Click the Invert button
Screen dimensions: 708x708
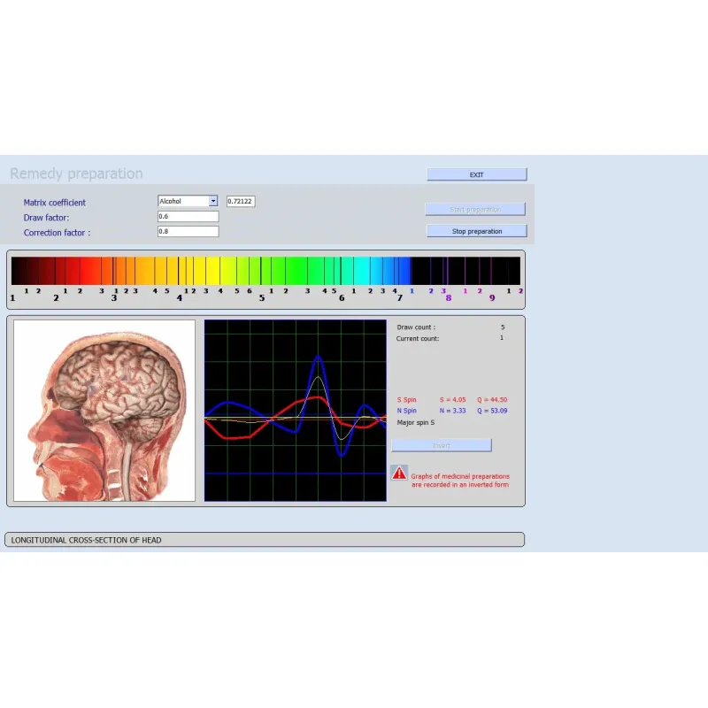point(441,445)
